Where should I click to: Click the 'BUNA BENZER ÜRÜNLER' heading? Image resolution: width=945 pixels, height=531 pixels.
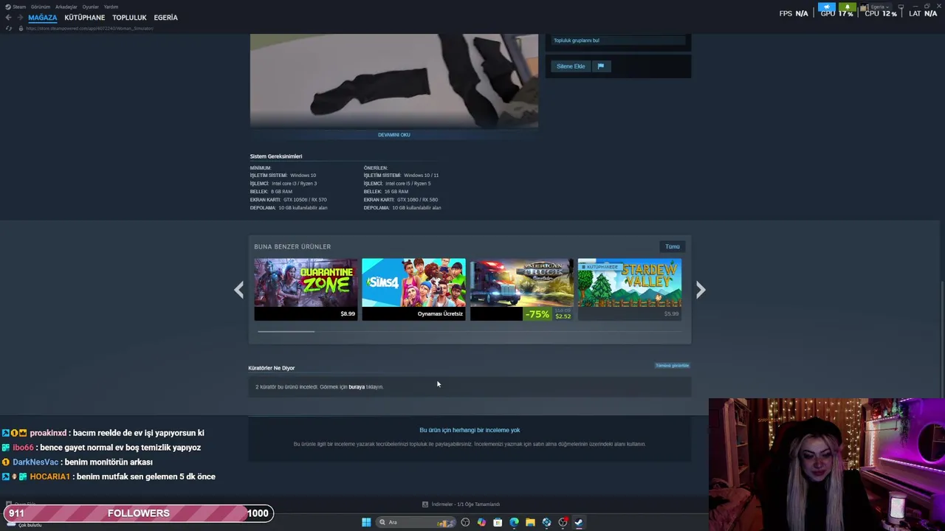coord(292,246)
